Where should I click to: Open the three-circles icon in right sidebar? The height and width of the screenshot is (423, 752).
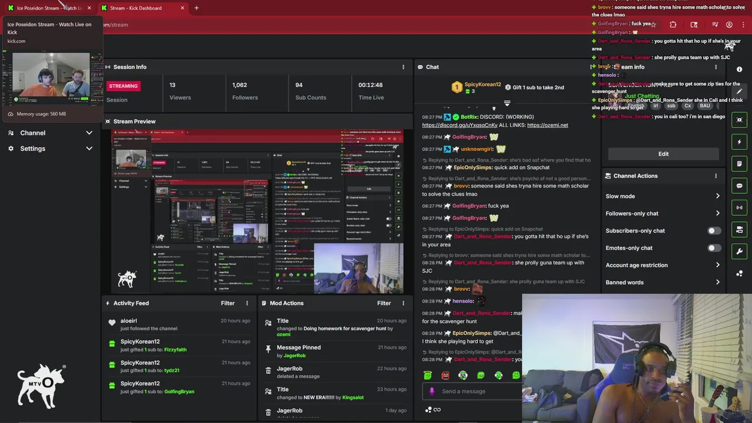739,273
